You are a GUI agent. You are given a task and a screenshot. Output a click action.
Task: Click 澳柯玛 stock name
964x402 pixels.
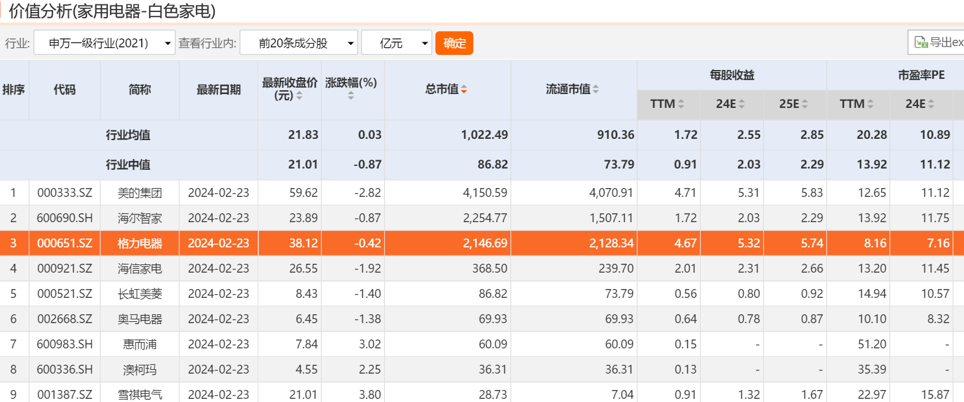[140, 370]
